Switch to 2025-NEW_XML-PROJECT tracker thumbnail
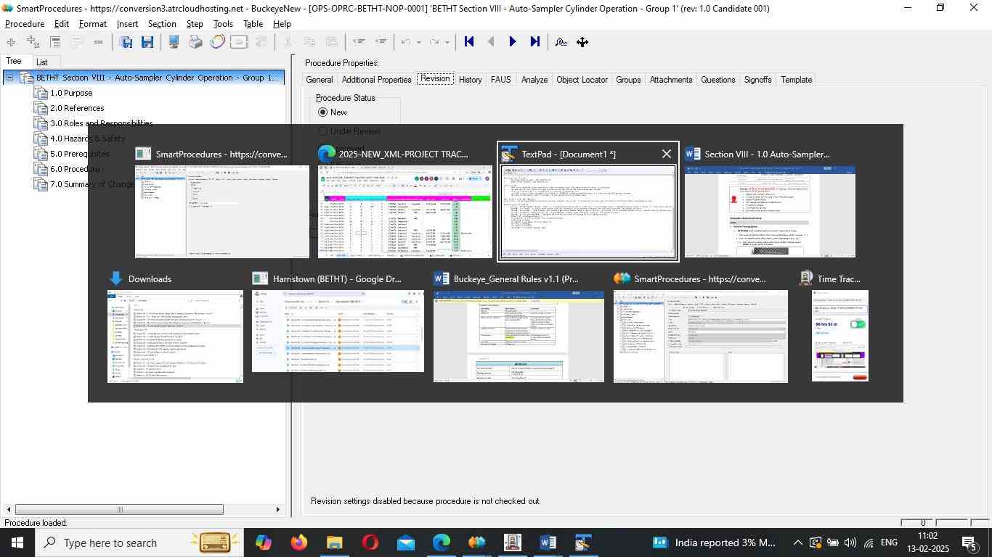 405,212
